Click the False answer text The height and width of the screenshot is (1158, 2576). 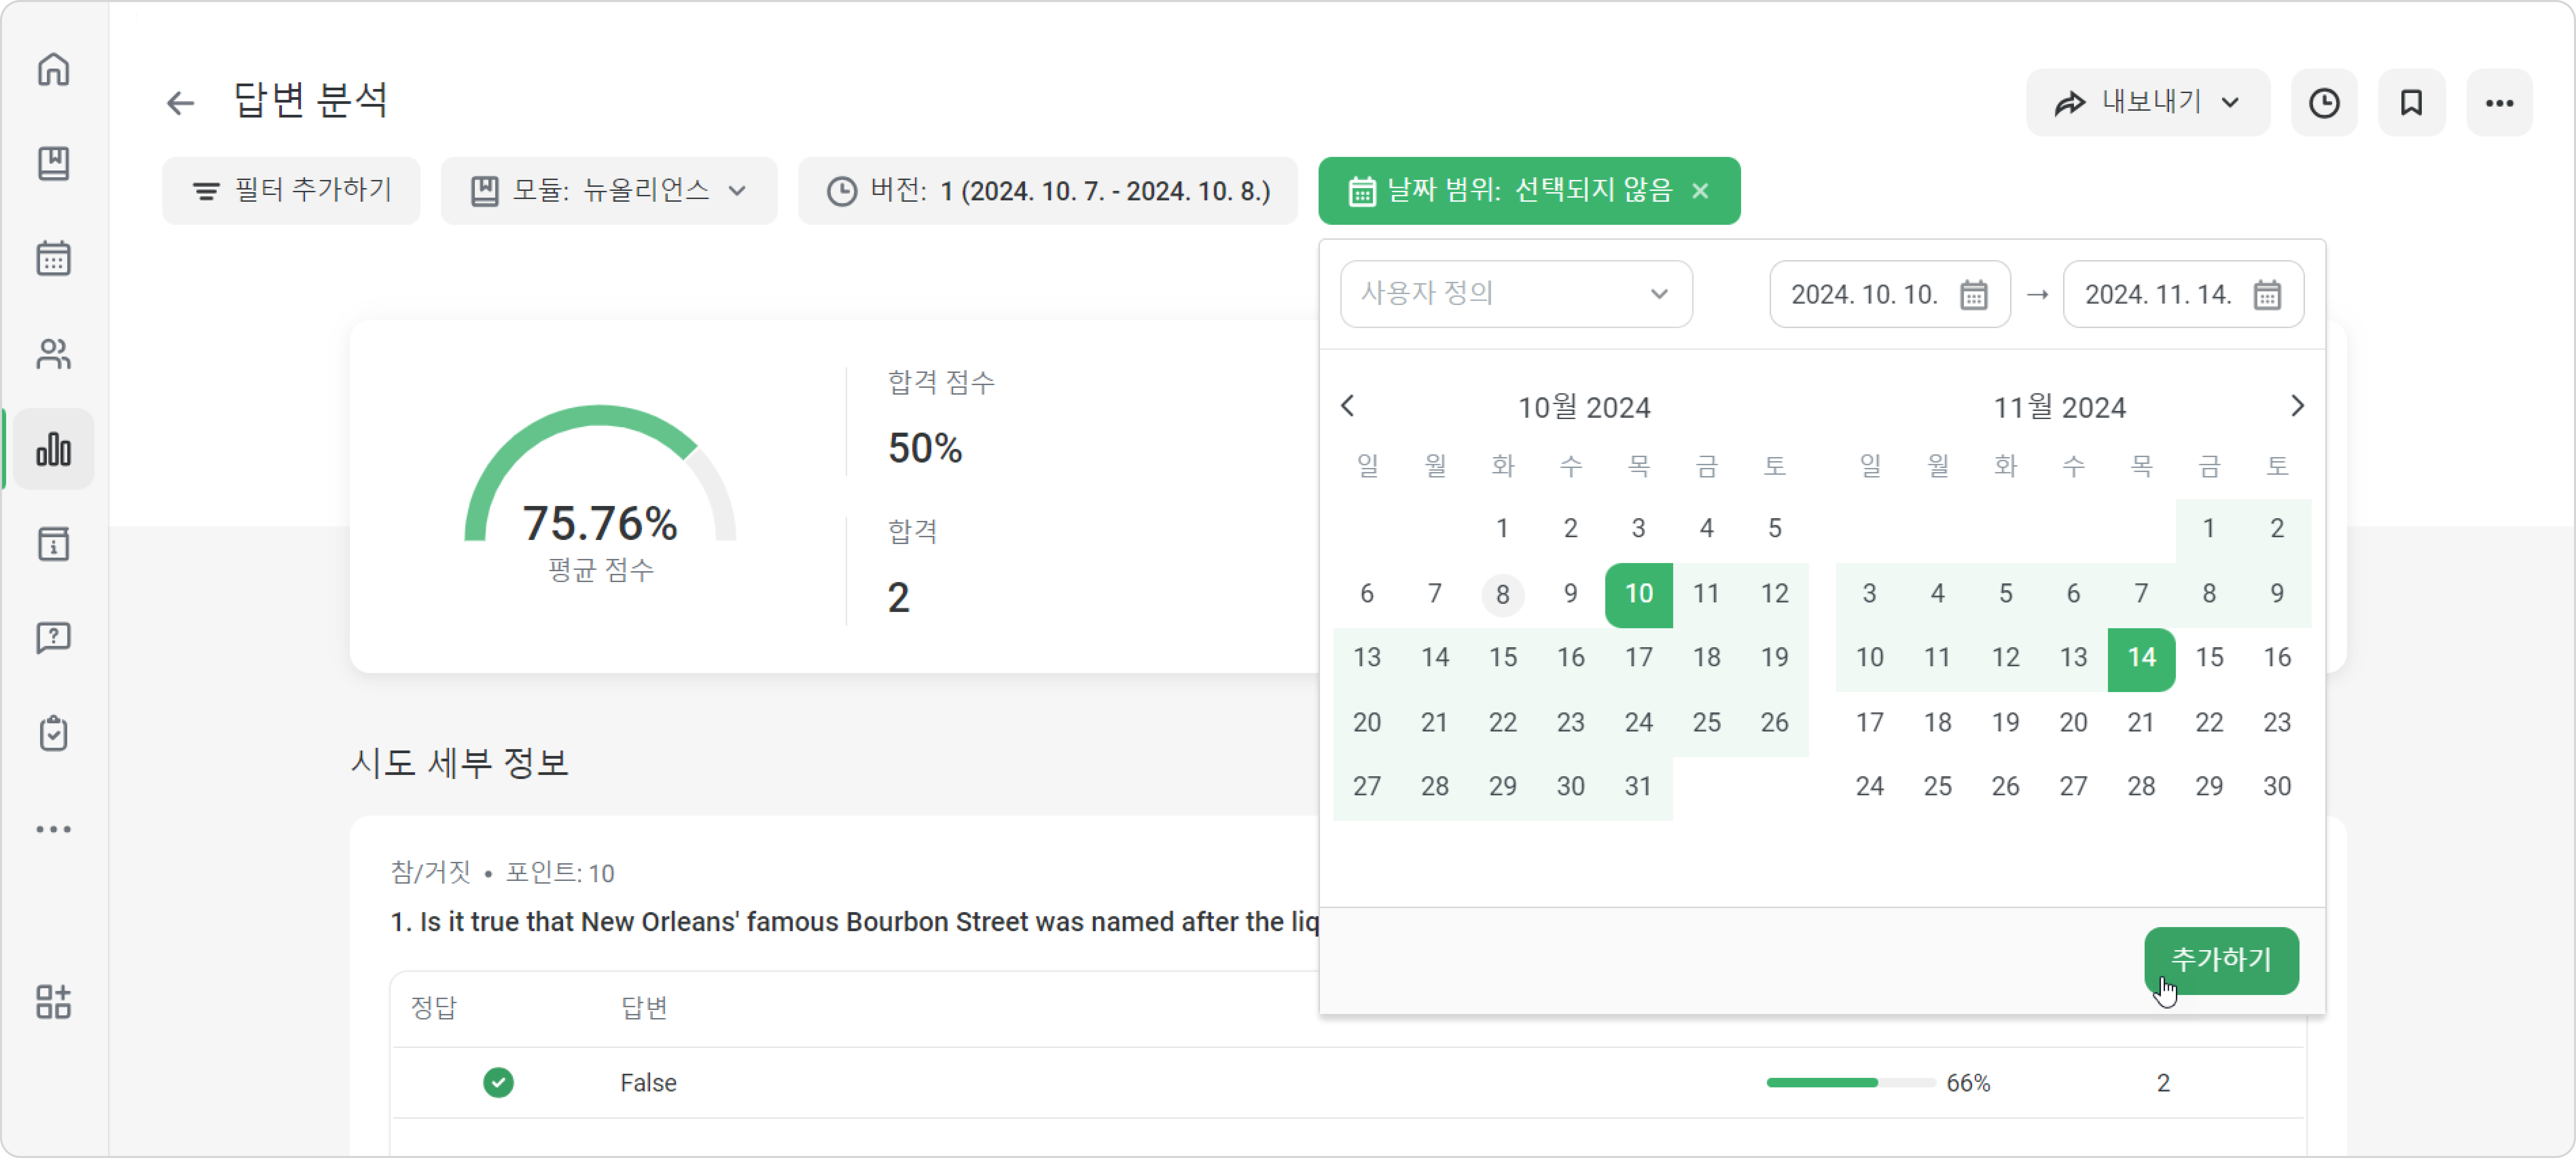pyautogui.click(x=648, y=1083)
